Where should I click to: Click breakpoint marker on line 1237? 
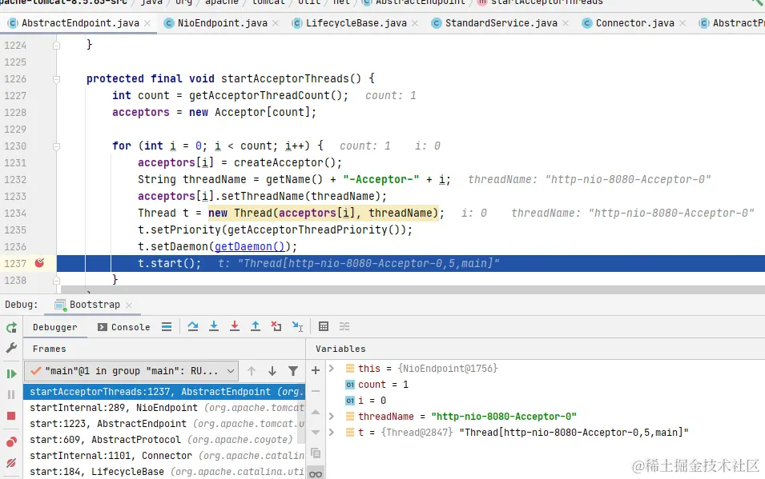(x=39, y=263)
